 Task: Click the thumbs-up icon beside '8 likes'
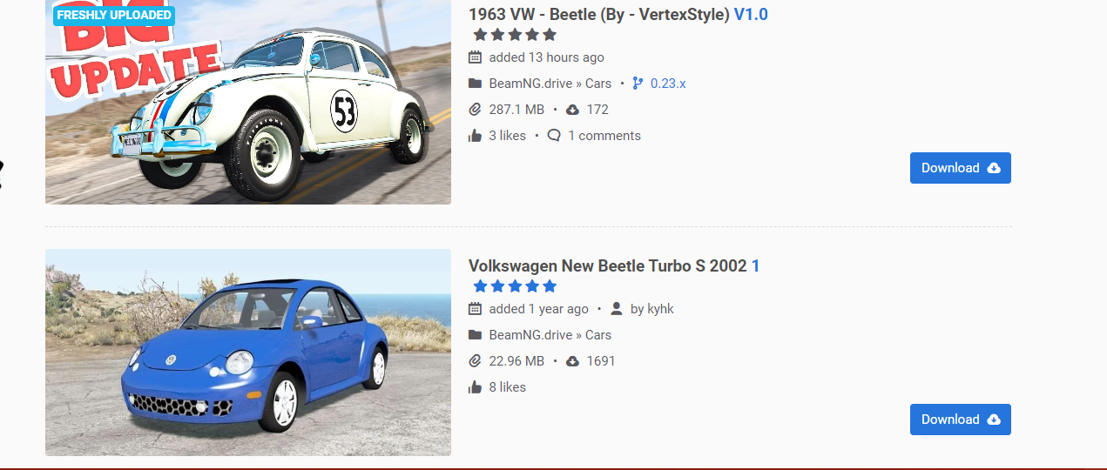(475, 387)
